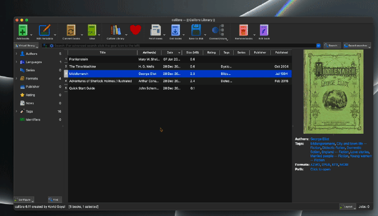
Task: Select Adventures of Sherlock Holmes row
Action: pyautogui.click(x=178, y=81)
